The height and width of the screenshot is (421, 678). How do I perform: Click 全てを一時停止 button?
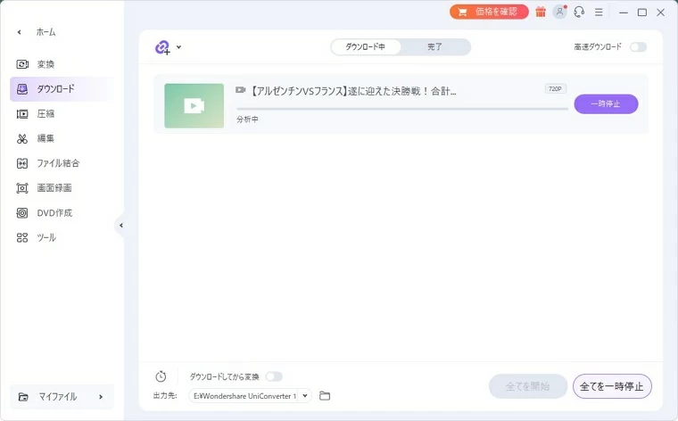pyautogui.click(x=612, y=386)
